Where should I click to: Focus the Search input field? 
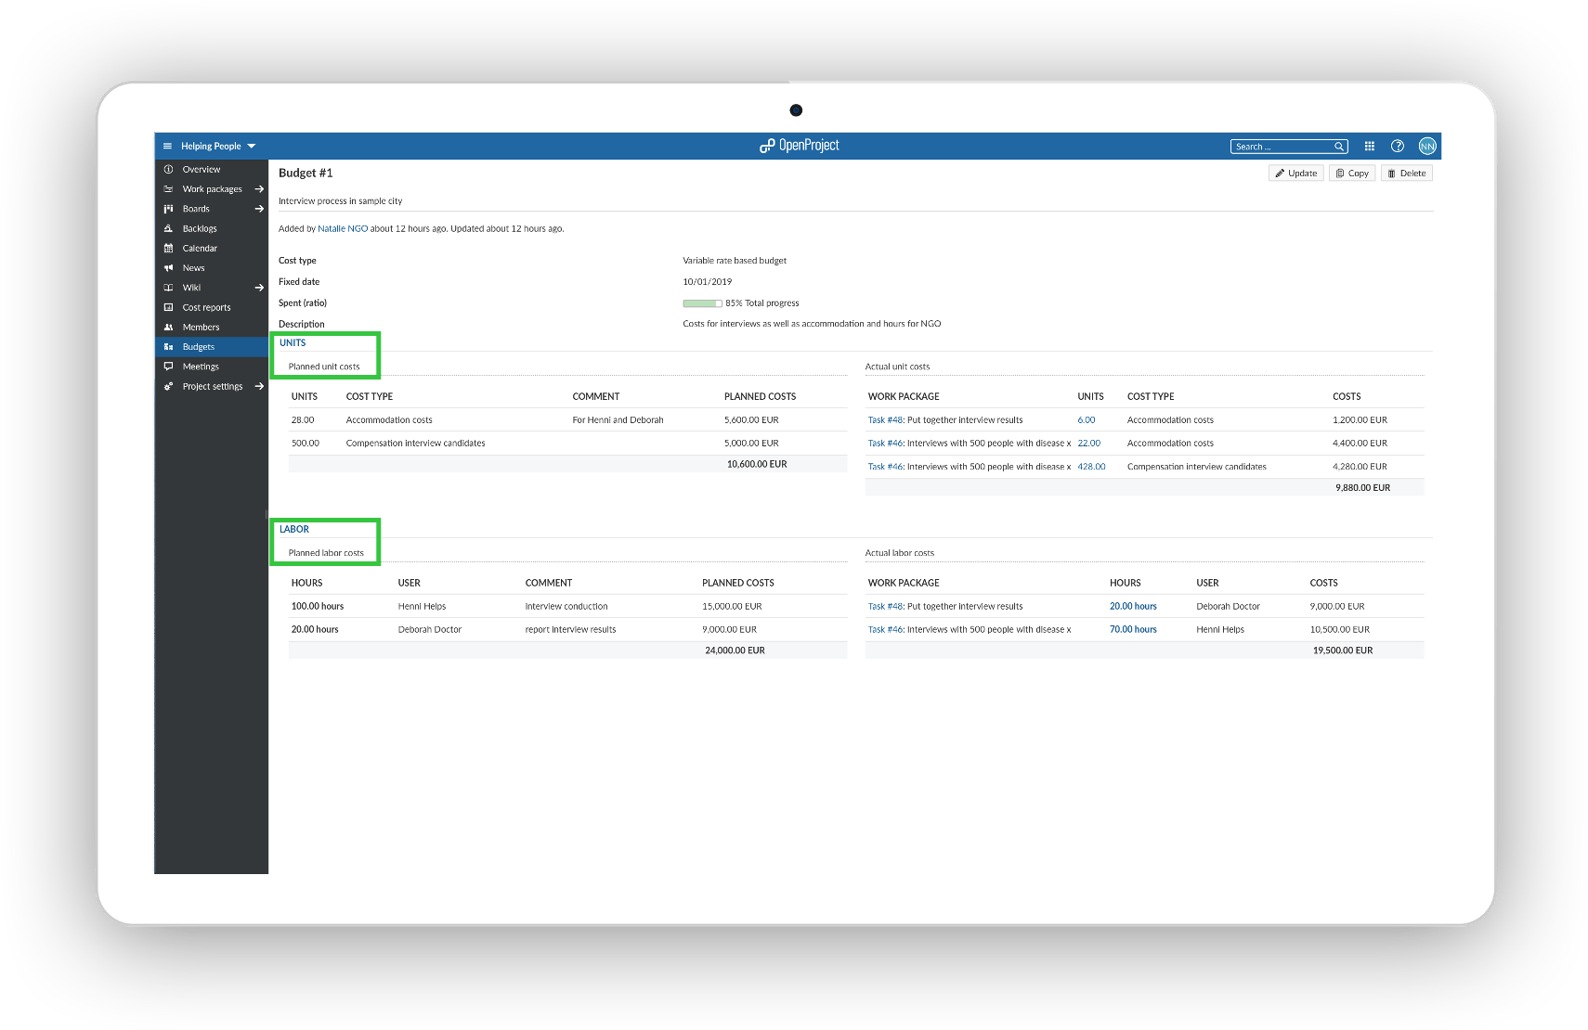point(1281,147)
